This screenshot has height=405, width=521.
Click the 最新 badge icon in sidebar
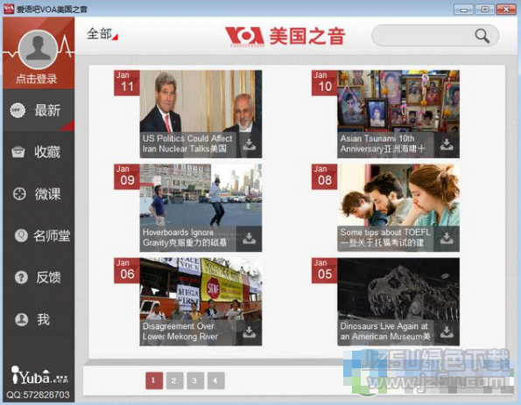pos(18,110)
